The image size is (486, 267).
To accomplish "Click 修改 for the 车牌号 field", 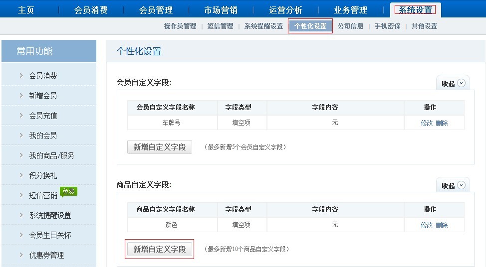I will pyautogui.click(x=427, y=123).
